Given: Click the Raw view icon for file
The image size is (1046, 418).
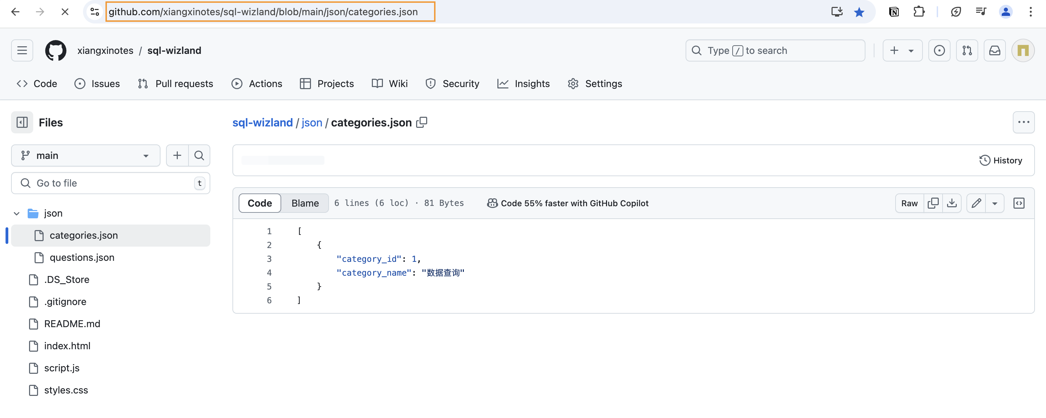Looking at the screenshot, I should [909, 203].
